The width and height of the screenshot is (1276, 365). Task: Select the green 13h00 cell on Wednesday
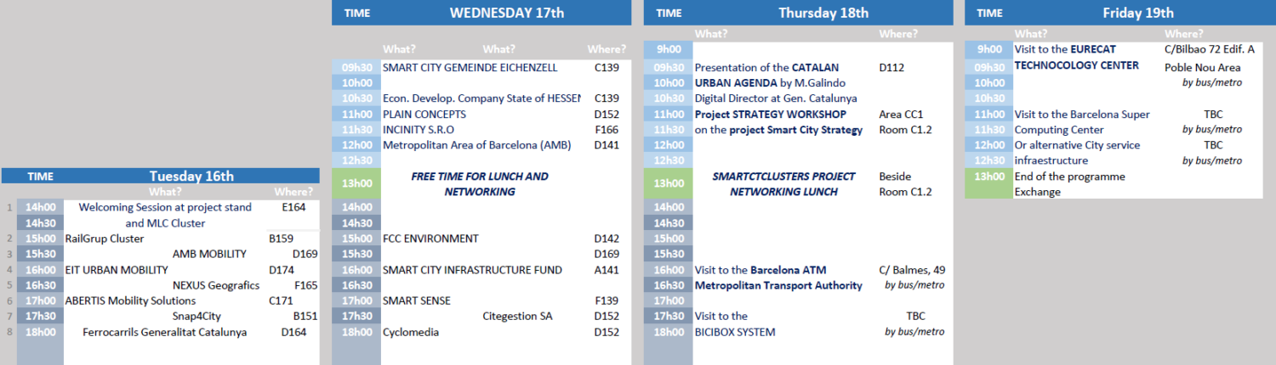tap(356, 183)
